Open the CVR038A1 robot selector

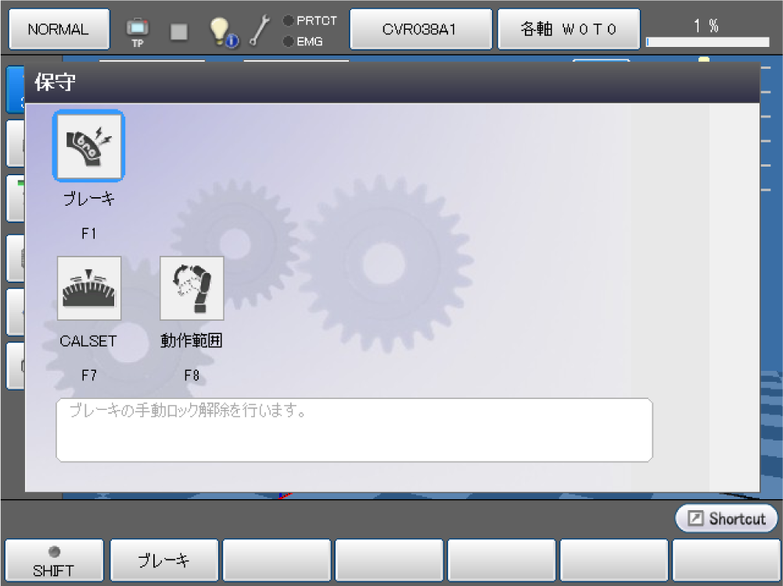click(x=420, y=30)
